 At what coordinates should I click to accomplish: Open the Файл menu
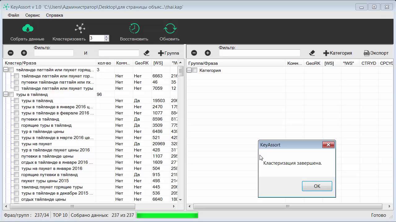(x=13, y=15)
